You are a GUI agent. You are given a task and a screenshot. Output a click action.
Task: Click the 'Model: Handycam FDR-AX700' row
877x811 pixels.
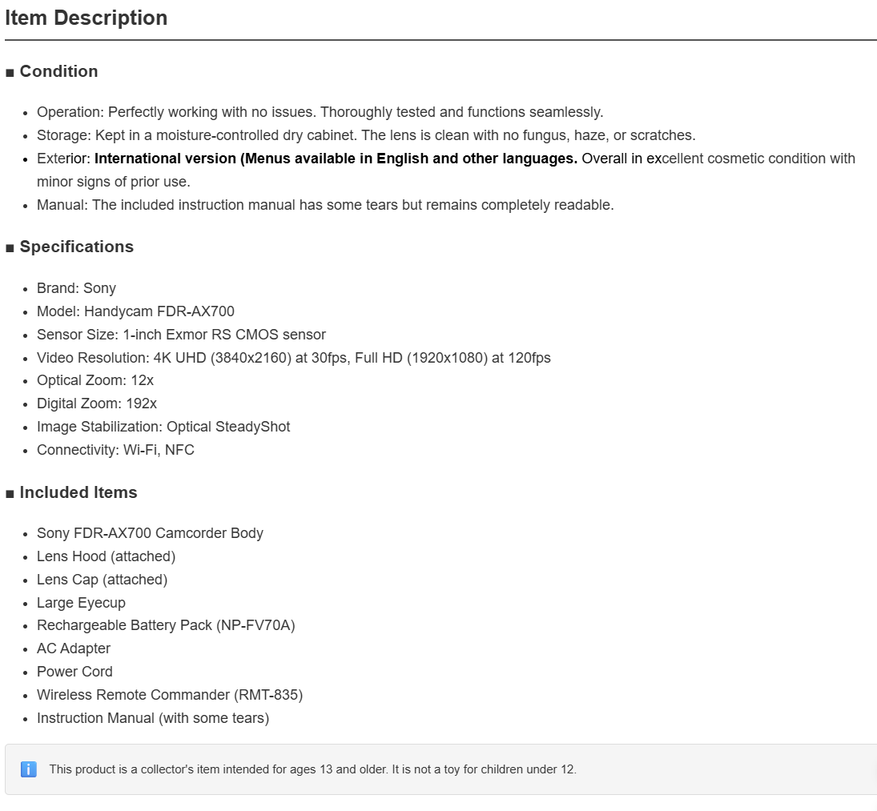[x=136, y=311]
